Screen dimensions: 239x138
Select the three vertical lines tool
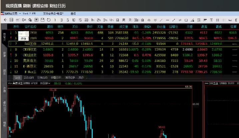tap(218, 20)
